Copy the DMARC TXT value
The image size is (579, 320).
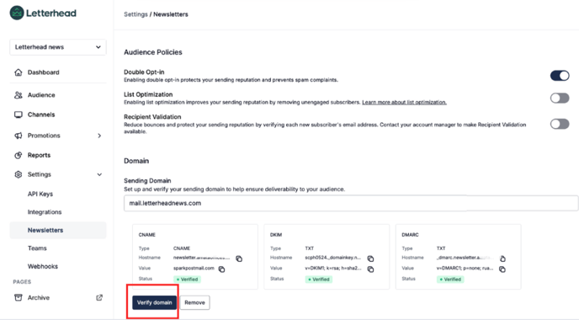(x=502, y=269)
